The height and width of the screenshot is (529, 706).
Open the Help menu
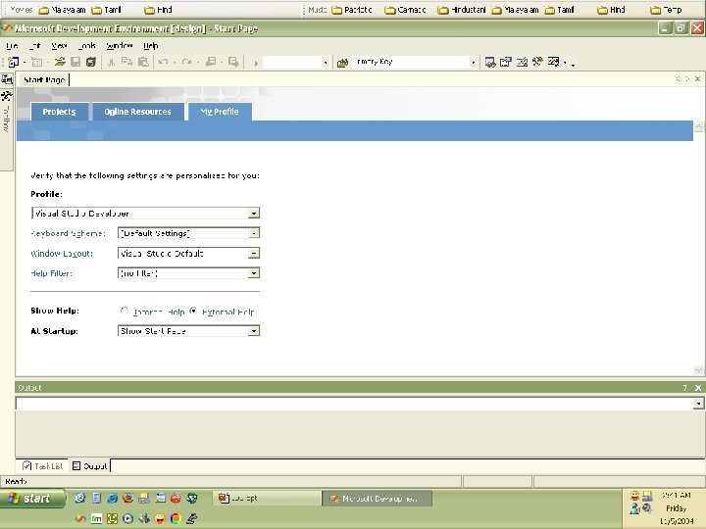click(x=151, y=45)
